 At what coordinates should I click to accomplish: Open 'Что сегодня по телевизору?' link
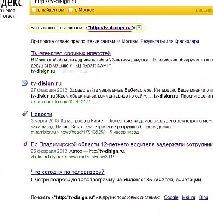pos(68,172)
